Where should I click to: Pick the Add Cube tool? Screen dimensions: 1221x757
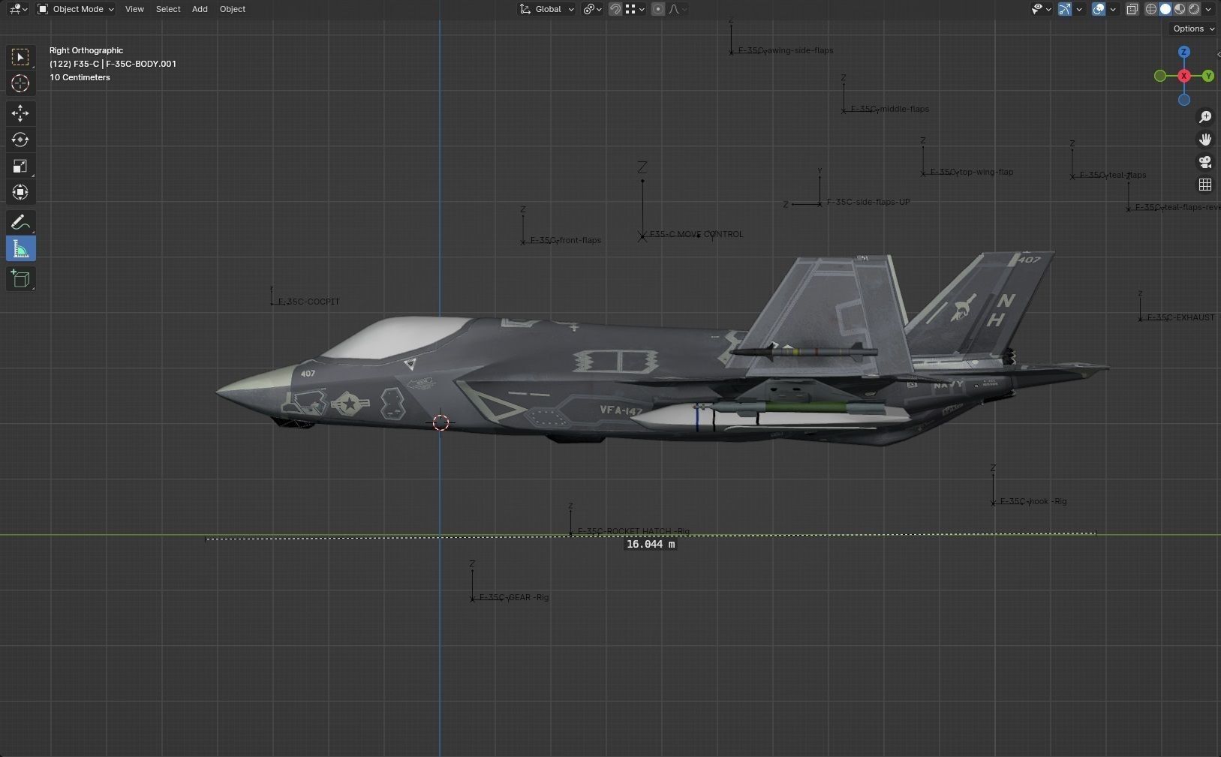(20, 279)
